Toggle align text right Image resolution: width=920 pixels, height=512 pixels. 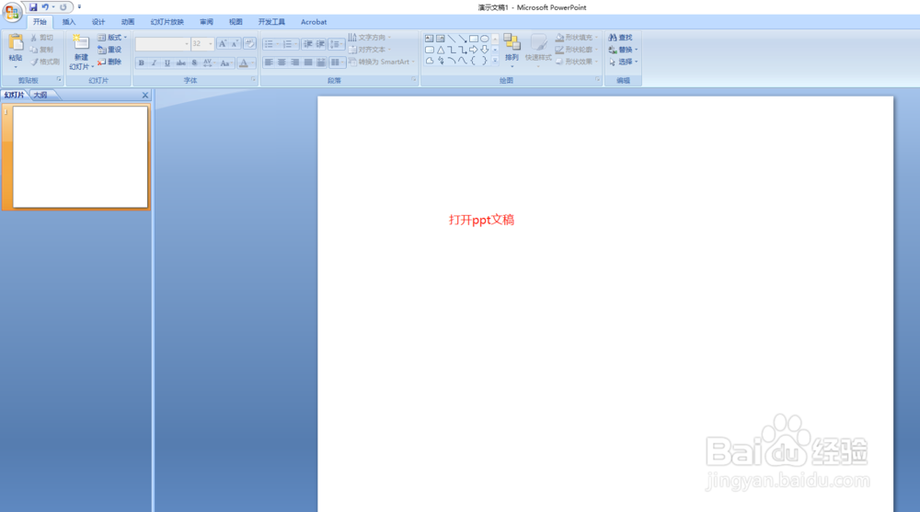click(x=294, y=63)
